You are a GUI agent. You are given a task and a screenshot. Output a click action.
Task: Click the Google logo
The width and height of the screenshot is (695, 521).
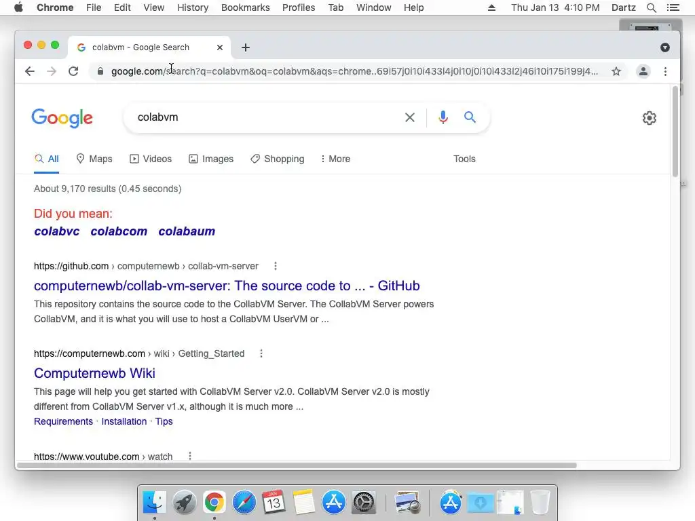pos(62,118)
